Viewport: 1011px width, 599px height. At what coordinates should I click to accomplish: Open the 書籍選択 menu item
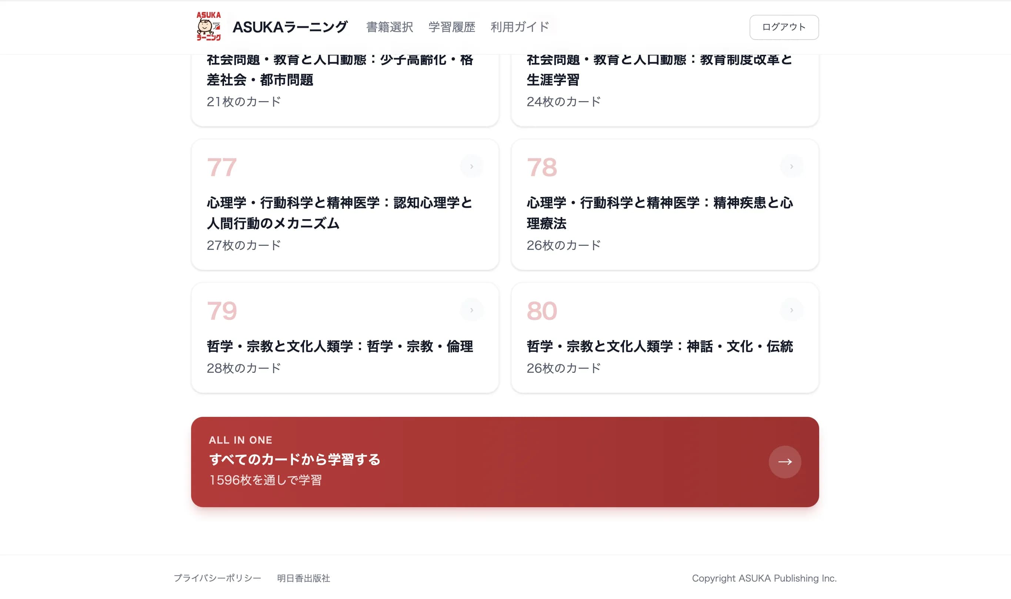(389, 27)
